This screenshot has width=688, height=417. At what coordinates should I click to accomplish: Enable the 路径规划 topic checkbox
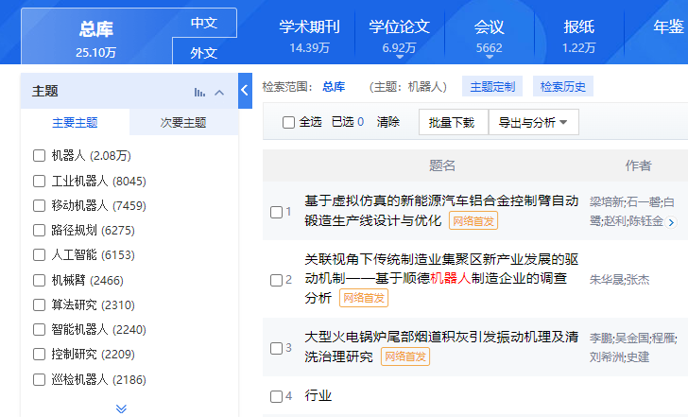pyautogui.click(x=39, y=230)
